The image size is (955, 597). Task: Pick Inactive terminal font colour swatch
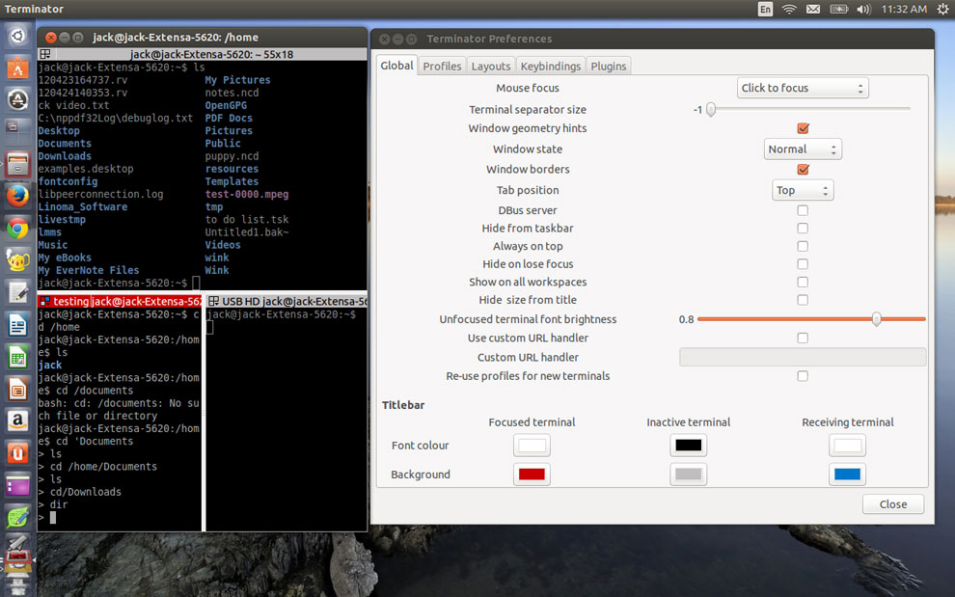(x=688, y=446)
